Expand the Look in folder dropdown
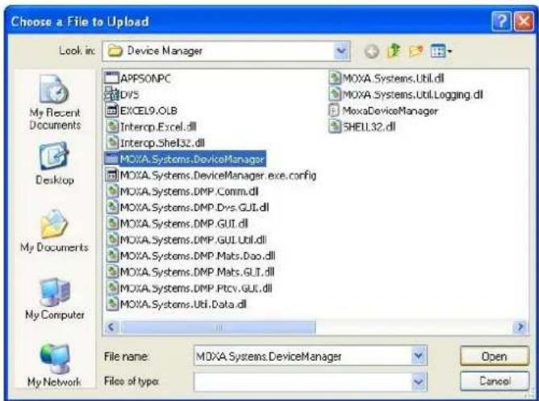 click(x=341, y=51)
